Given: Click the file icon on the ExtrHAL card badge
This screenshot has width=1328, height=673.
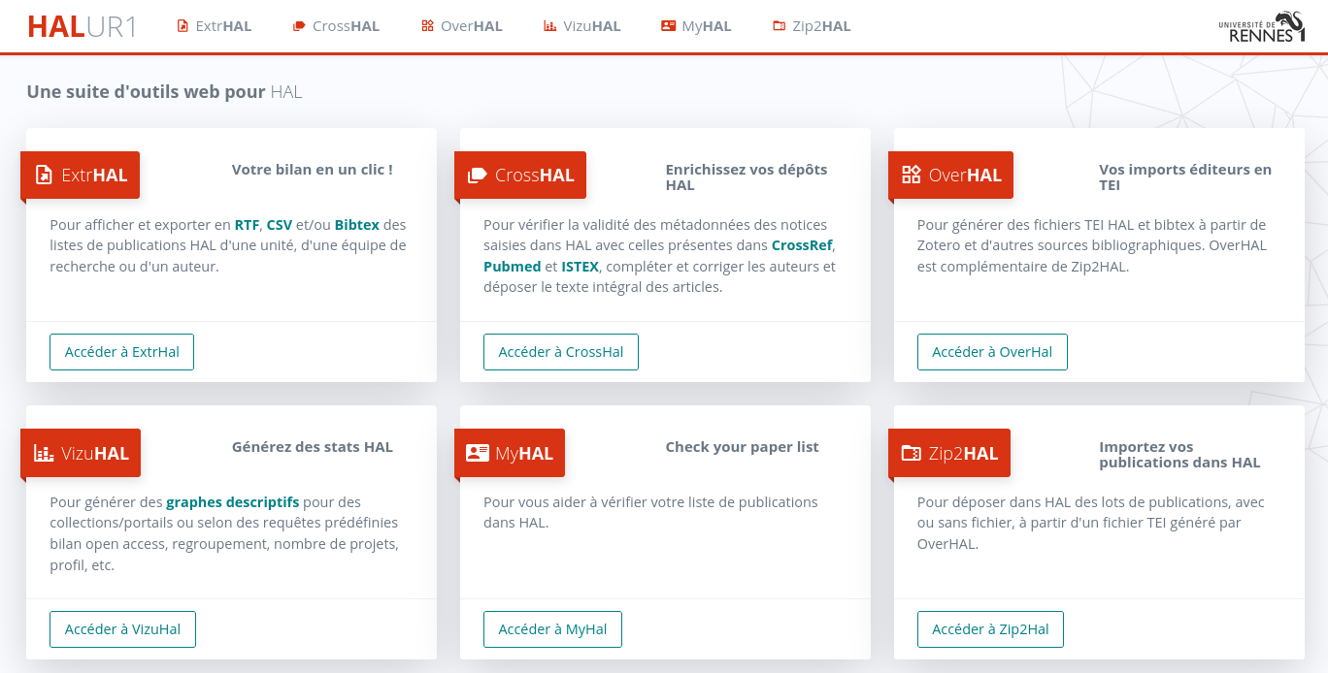Looking at the screenshot, I should pos(44,176).
